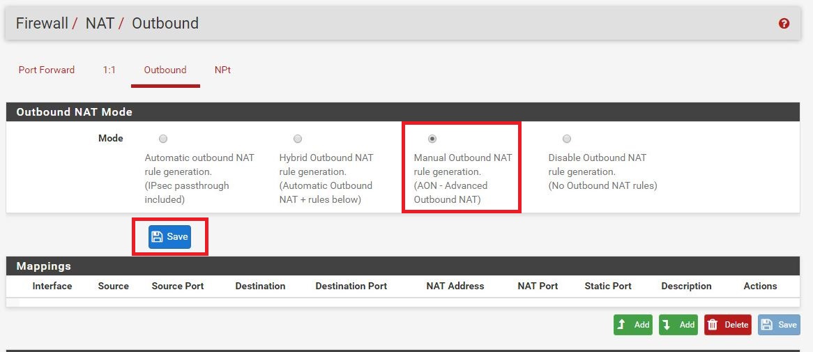This screenshot has width=813, height=352.
Task: Delete selected mappings
Action: 727,325
